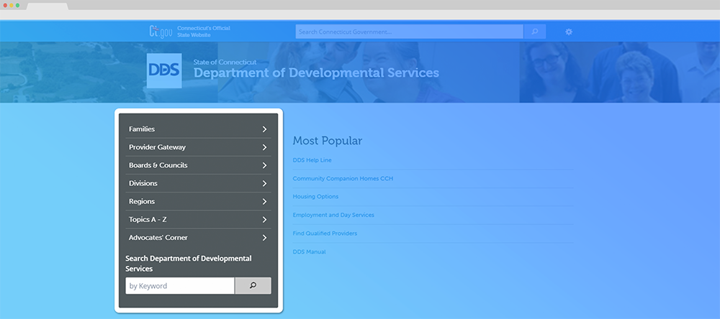Open the DDS Help Line link
Viewport: 720px width, 319px height.
click(312, 160)
